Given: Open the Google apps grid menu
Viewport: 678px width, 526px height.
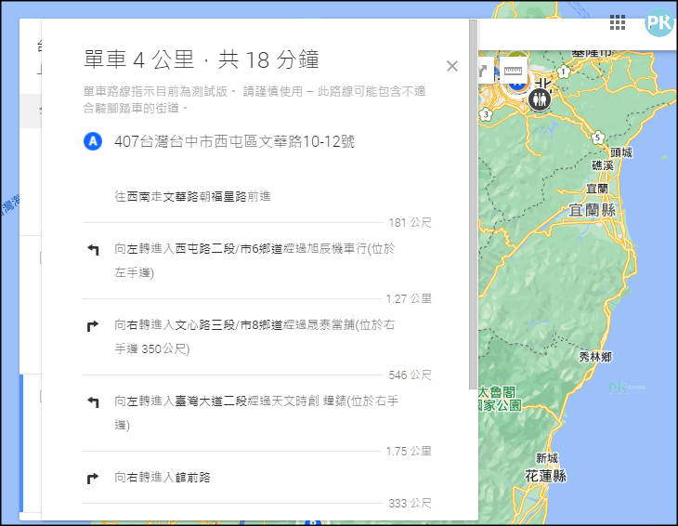Looking at the screenshot, I should click(x=618, y=22).
